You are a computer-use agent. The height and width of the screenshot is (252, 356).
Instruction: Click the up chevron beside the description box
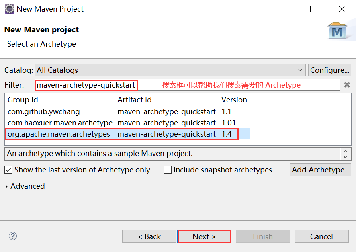[x=344, y=152]
